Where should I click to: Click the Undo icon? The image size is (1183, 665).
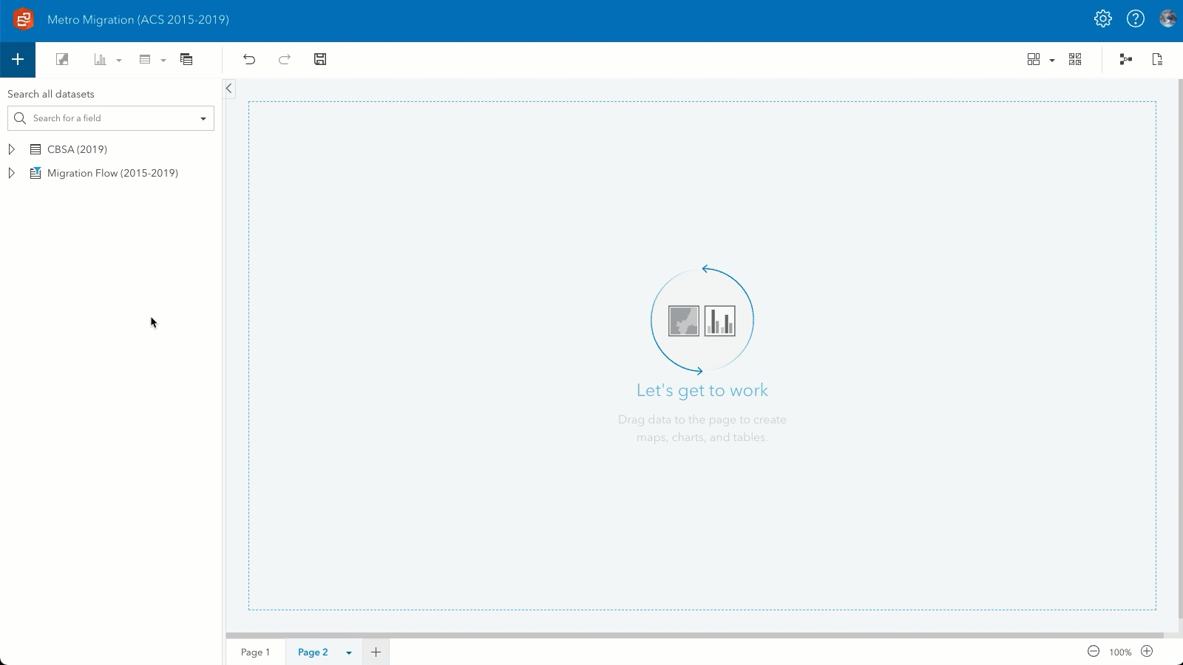[249, 59]
